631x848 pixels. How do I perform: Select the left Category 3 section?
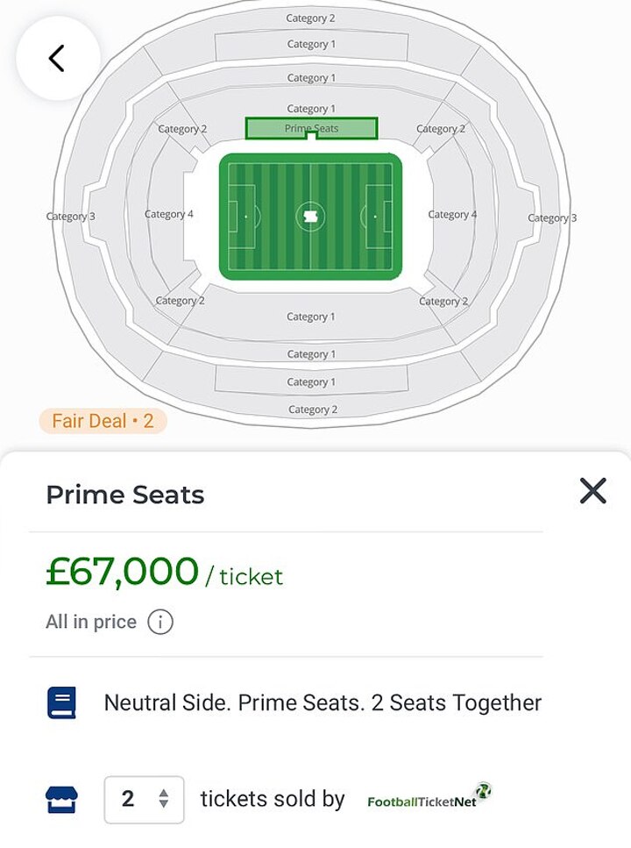coord(70,217)
